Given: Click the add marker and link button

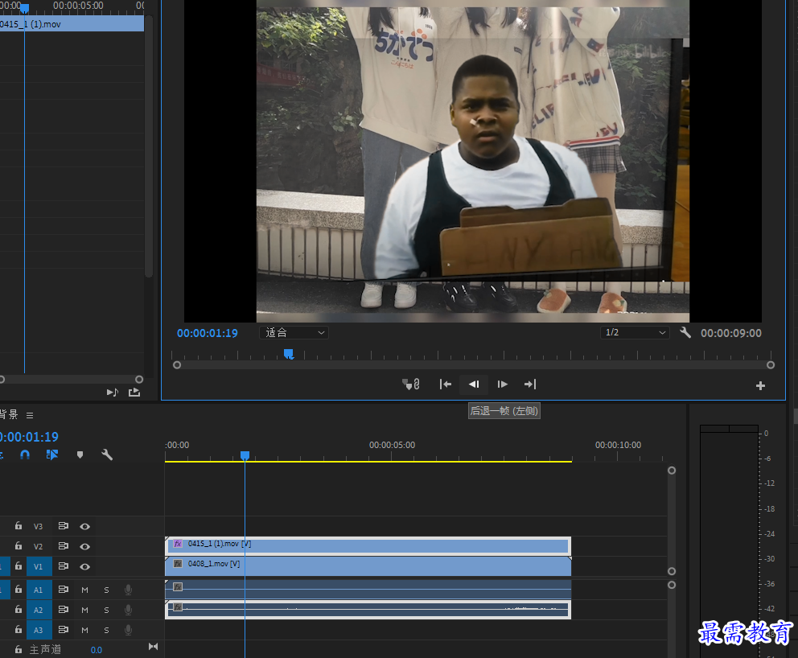Looking at the screenshot, I should point(411,385).
